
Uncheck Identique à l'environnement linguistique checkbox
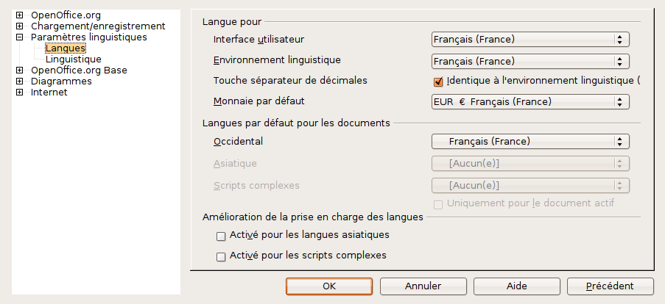pos(438,81)
